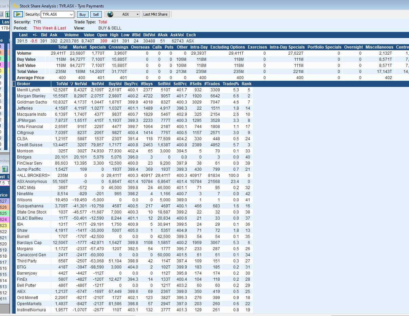
Task: Select the Citigroup broker row
Action: (134, 133)
